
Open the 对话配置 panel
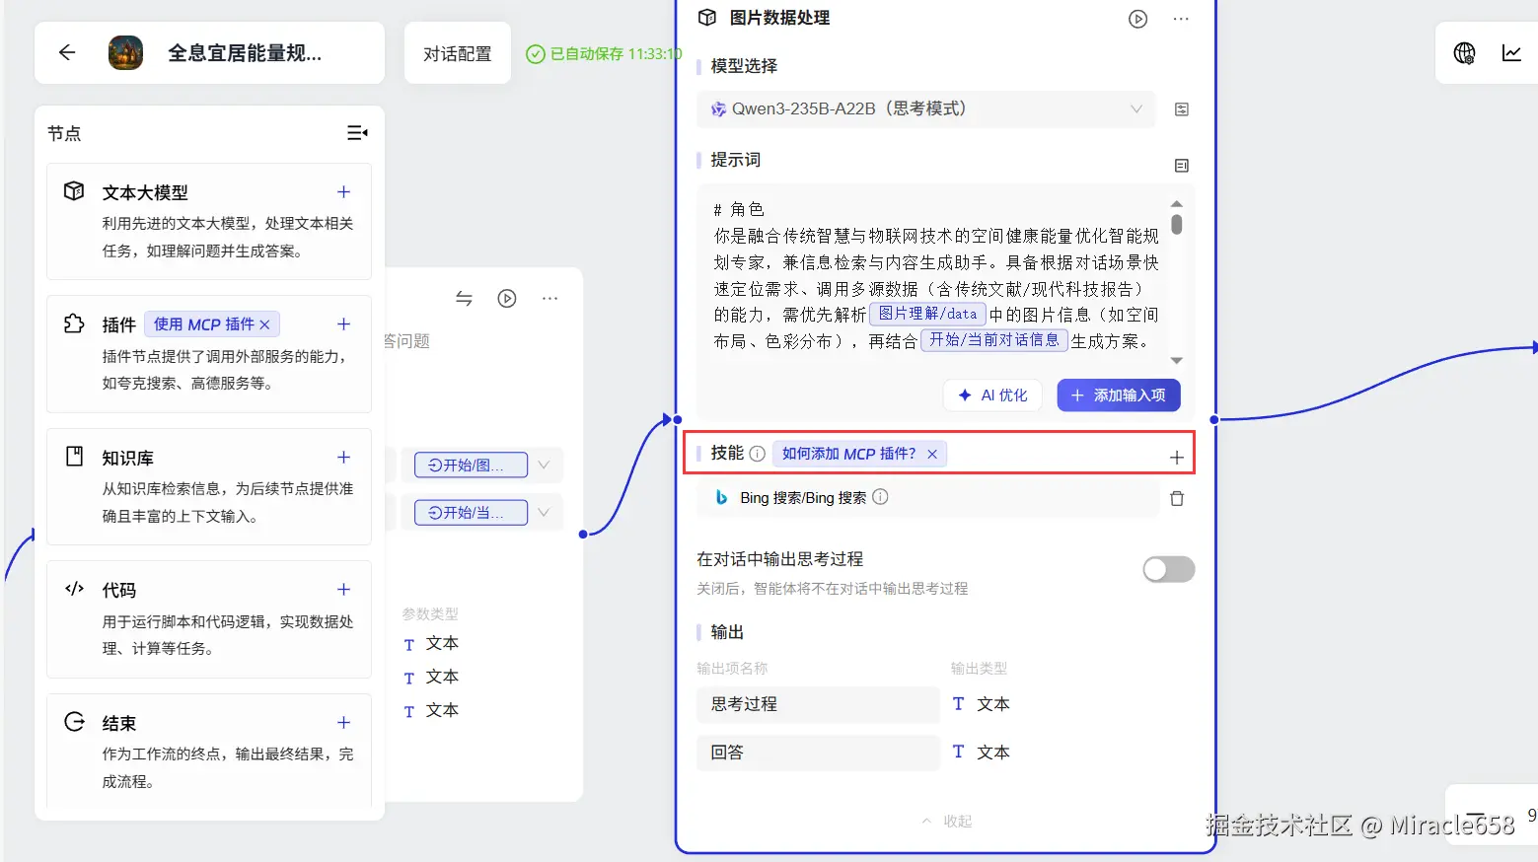tap(457, 53)
